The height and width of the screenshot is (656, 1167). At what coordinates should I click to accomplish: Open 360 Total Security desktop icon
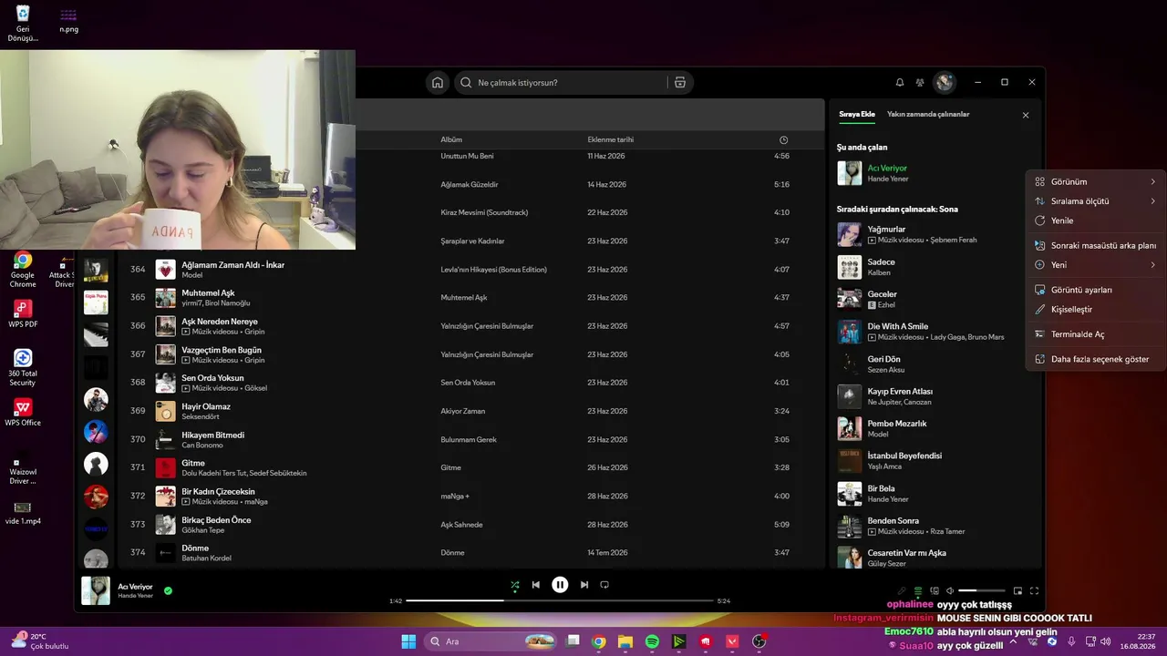[x=23, y=367]
